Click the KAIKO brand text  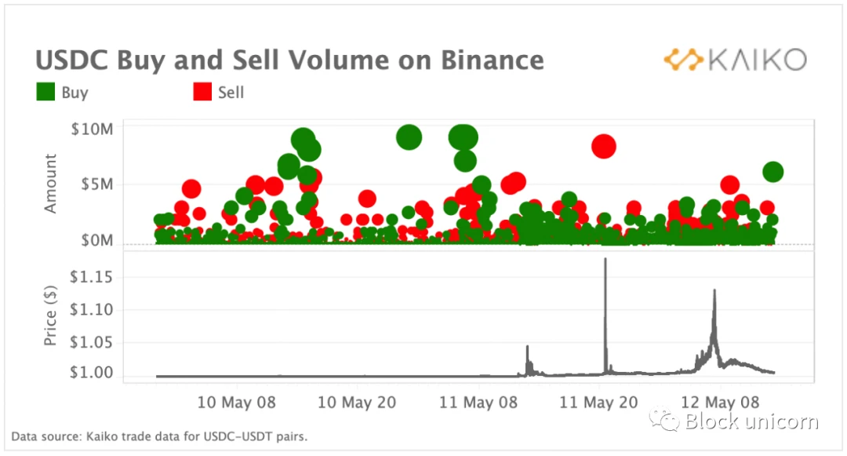pos(758,60)
